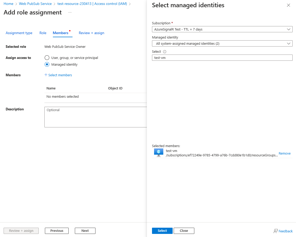Image resolution: width=296 pixels, height=237 pixels.
Task: Click the info icon beside Select label
Action: (x=165, y=52)
